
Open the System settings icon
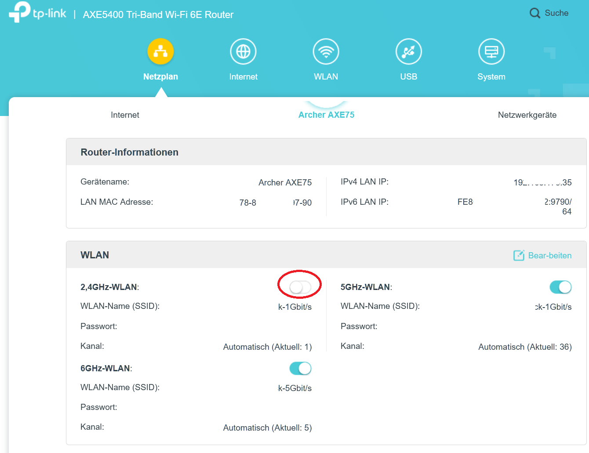(x=491, y=52)
